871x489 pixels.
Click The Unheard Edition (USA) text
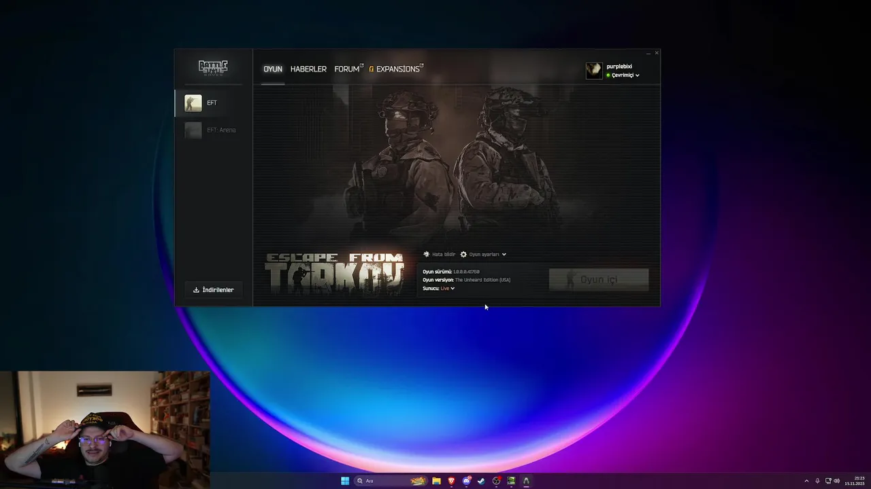[482, 280]
